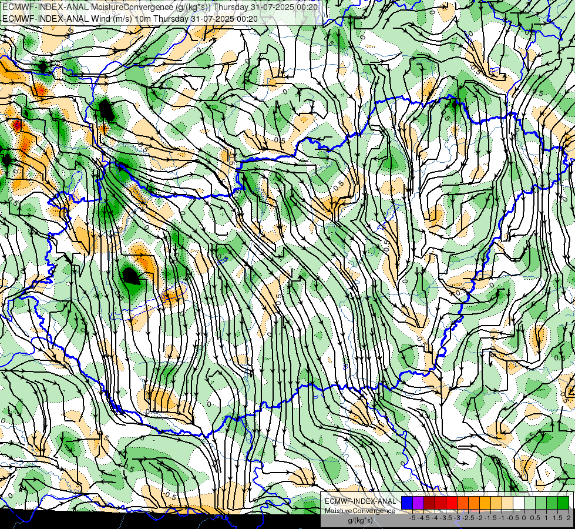575x529 pixels.
Task: Click the darkest green swatch ending at 2
Action: pyautogui.click(x=563, y=503)
